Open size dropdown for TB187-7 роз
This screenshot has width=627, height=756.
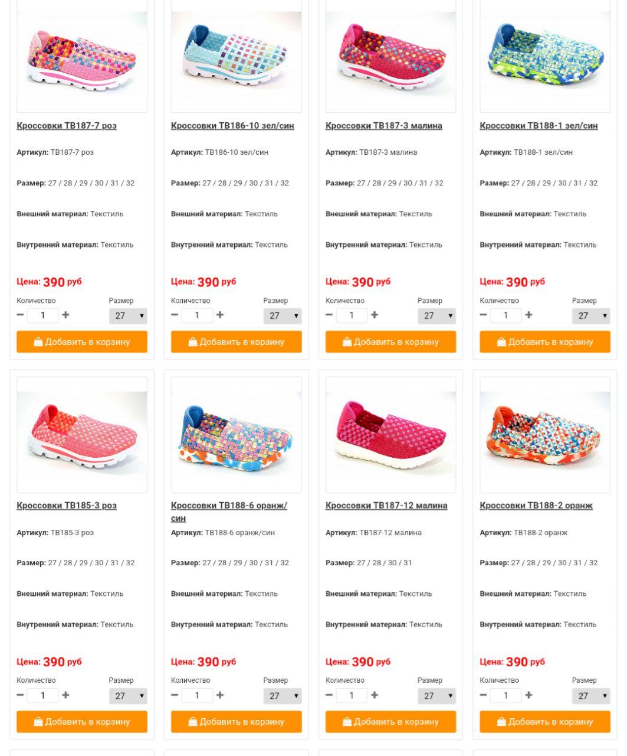point(128,316)
